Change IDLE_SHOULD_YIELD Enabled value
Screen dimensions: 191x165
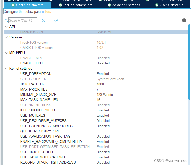[103, 110]
